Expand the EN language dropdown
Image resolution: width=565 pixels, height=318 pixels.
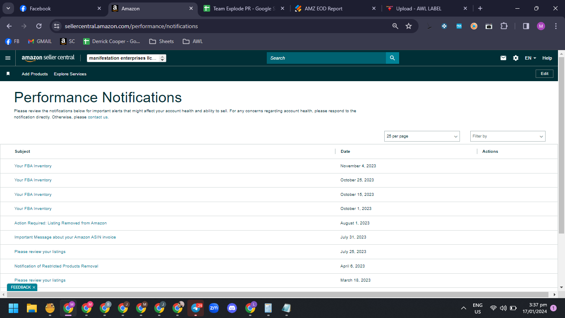pos(530,58)
